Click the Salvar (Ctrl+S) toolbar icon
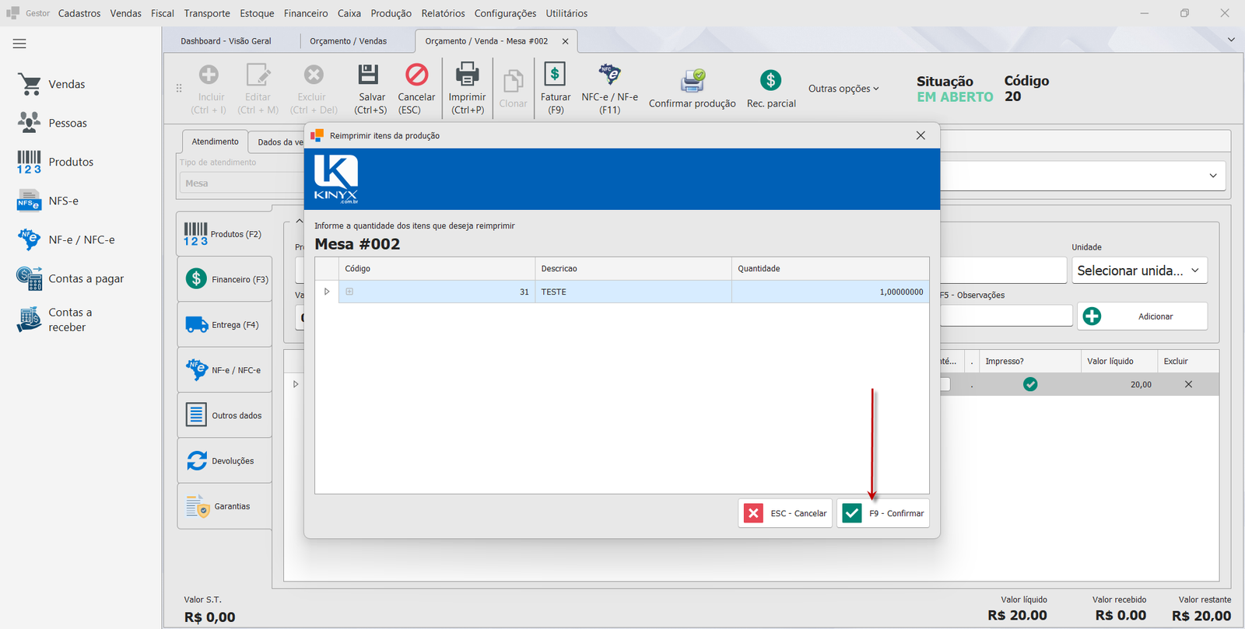The height and width of the screenshot is (629, 1245). 368,75
